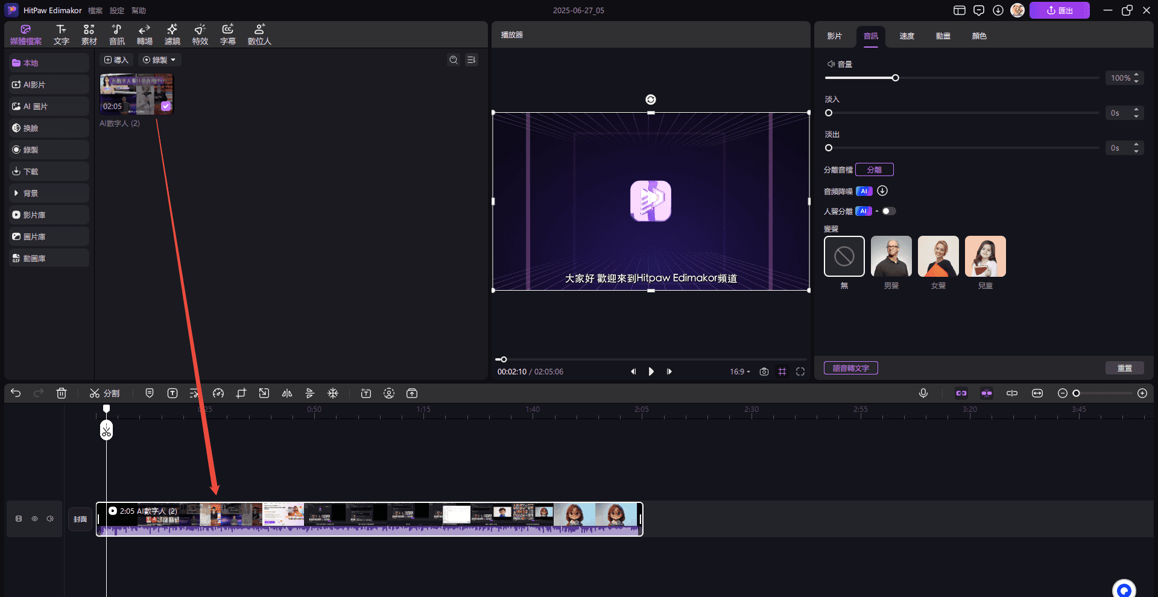The width and height of the screenshot is (1158, 597).
Task: Open the 數位人 digital avatar panel
Action: click(259, 35)
